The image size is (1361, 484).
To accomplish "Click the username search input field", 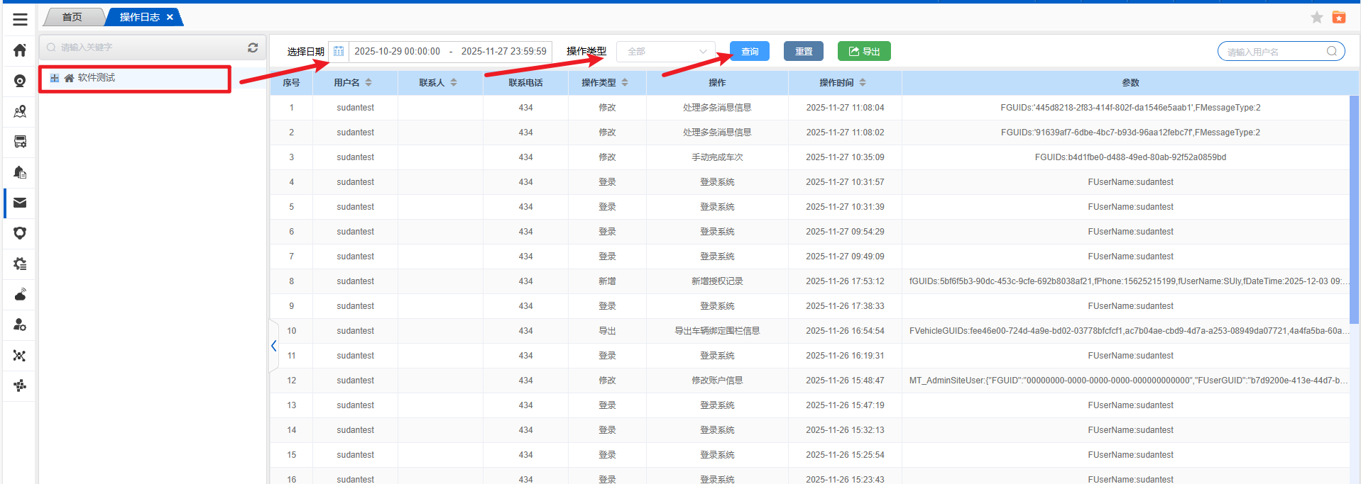I will pos(1274,51).
